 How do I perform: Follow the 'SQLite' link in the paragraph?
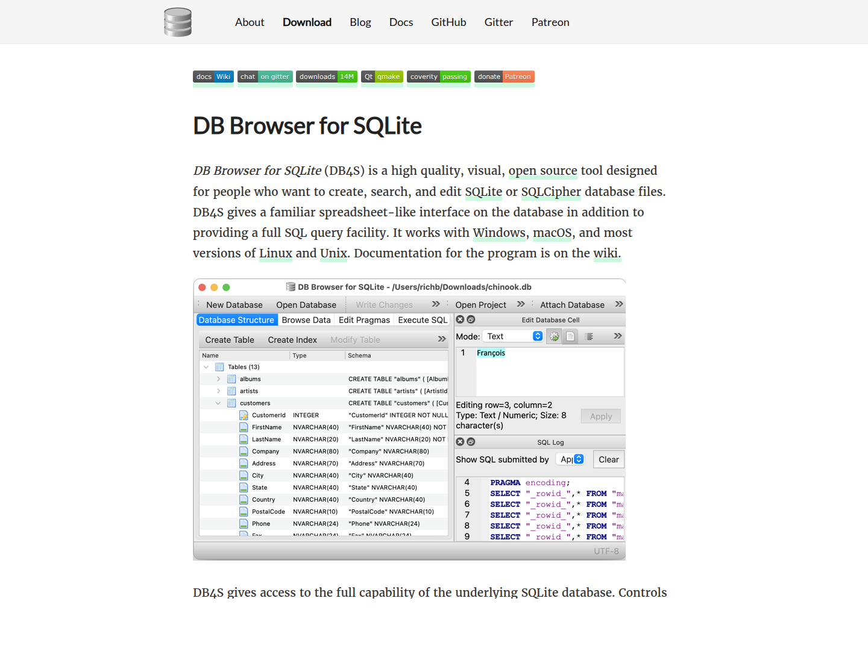(483, 192)
